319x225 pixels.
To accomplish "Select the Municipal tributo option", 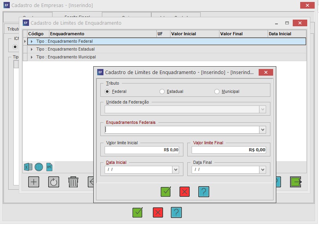I will coord(217,92).
